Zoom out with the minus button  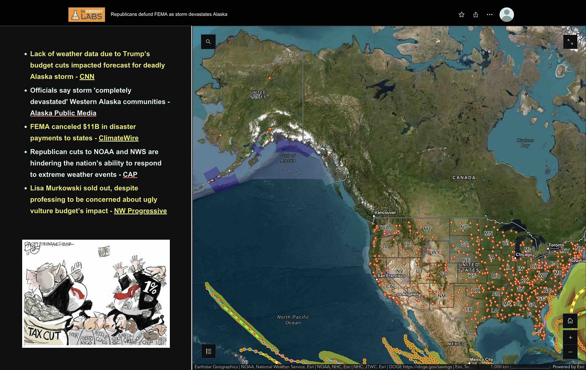click(x=570, y=352)
